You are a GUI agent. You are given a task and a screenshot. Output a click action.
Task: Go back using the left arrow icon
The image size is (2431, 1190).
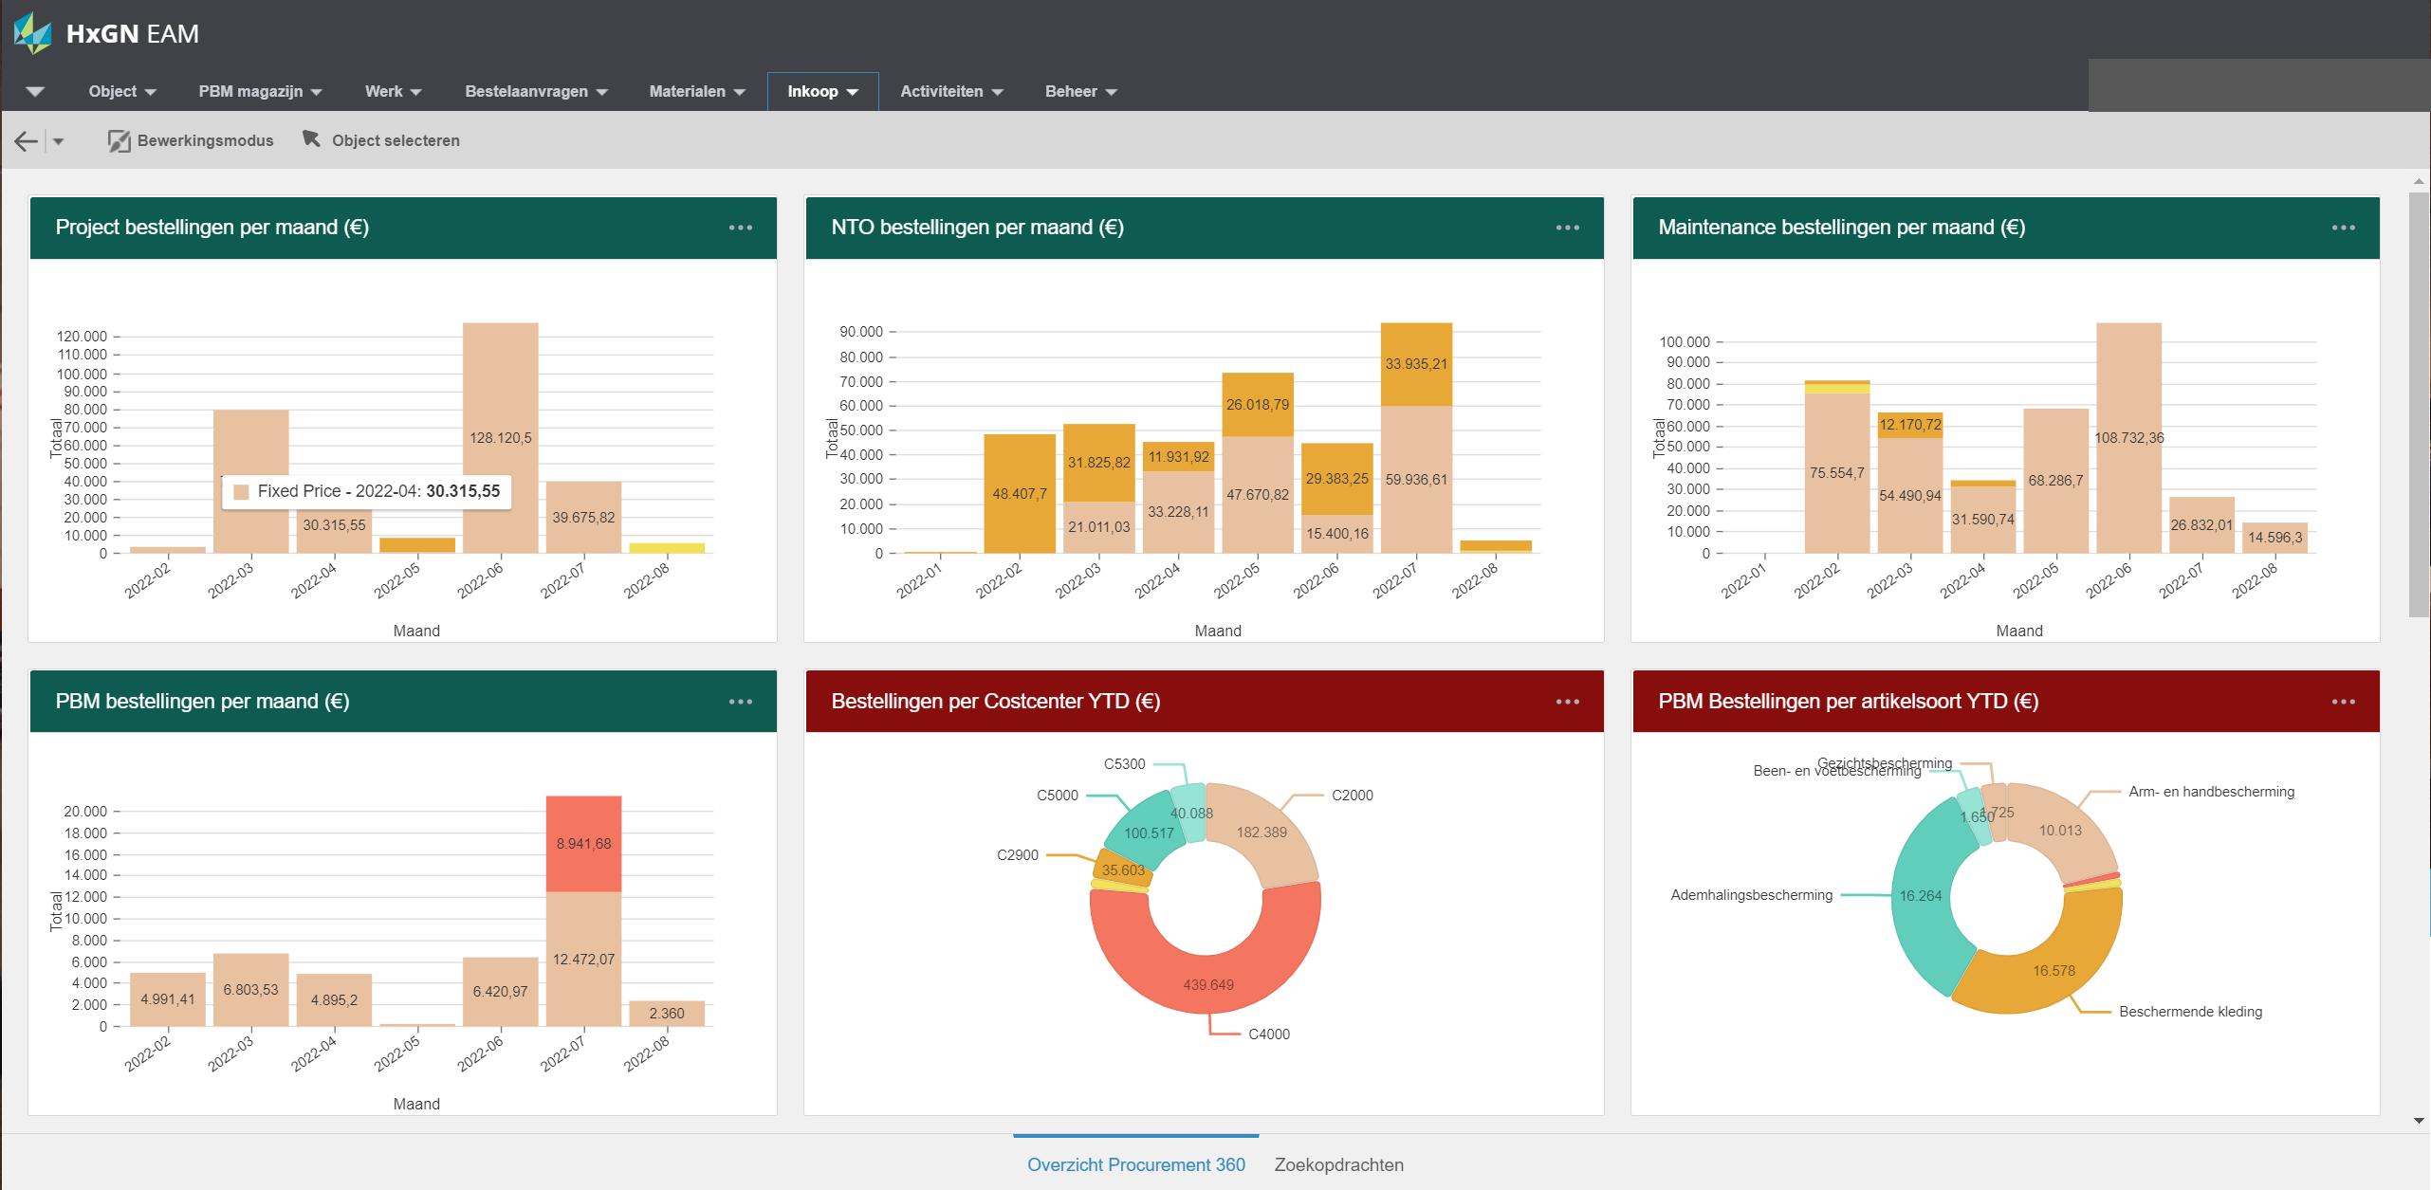(26, 141)
